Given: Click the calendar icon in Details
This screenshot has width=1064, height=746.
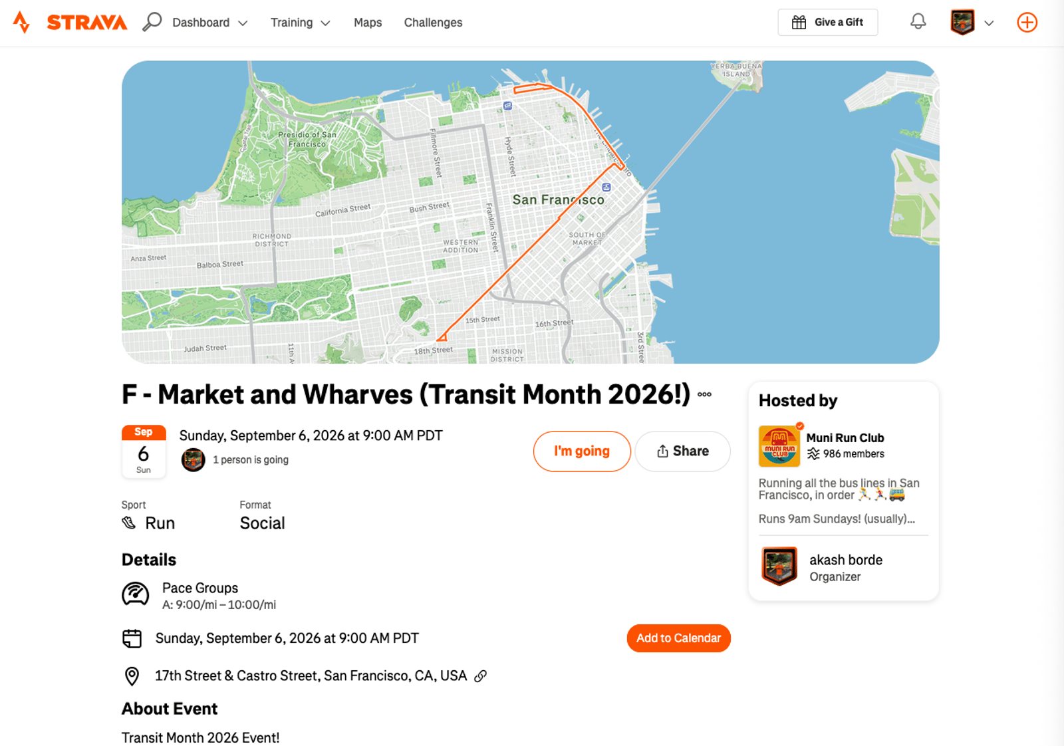Looking at the screenshot, I should pyautogui.click(x=132, y=638).
